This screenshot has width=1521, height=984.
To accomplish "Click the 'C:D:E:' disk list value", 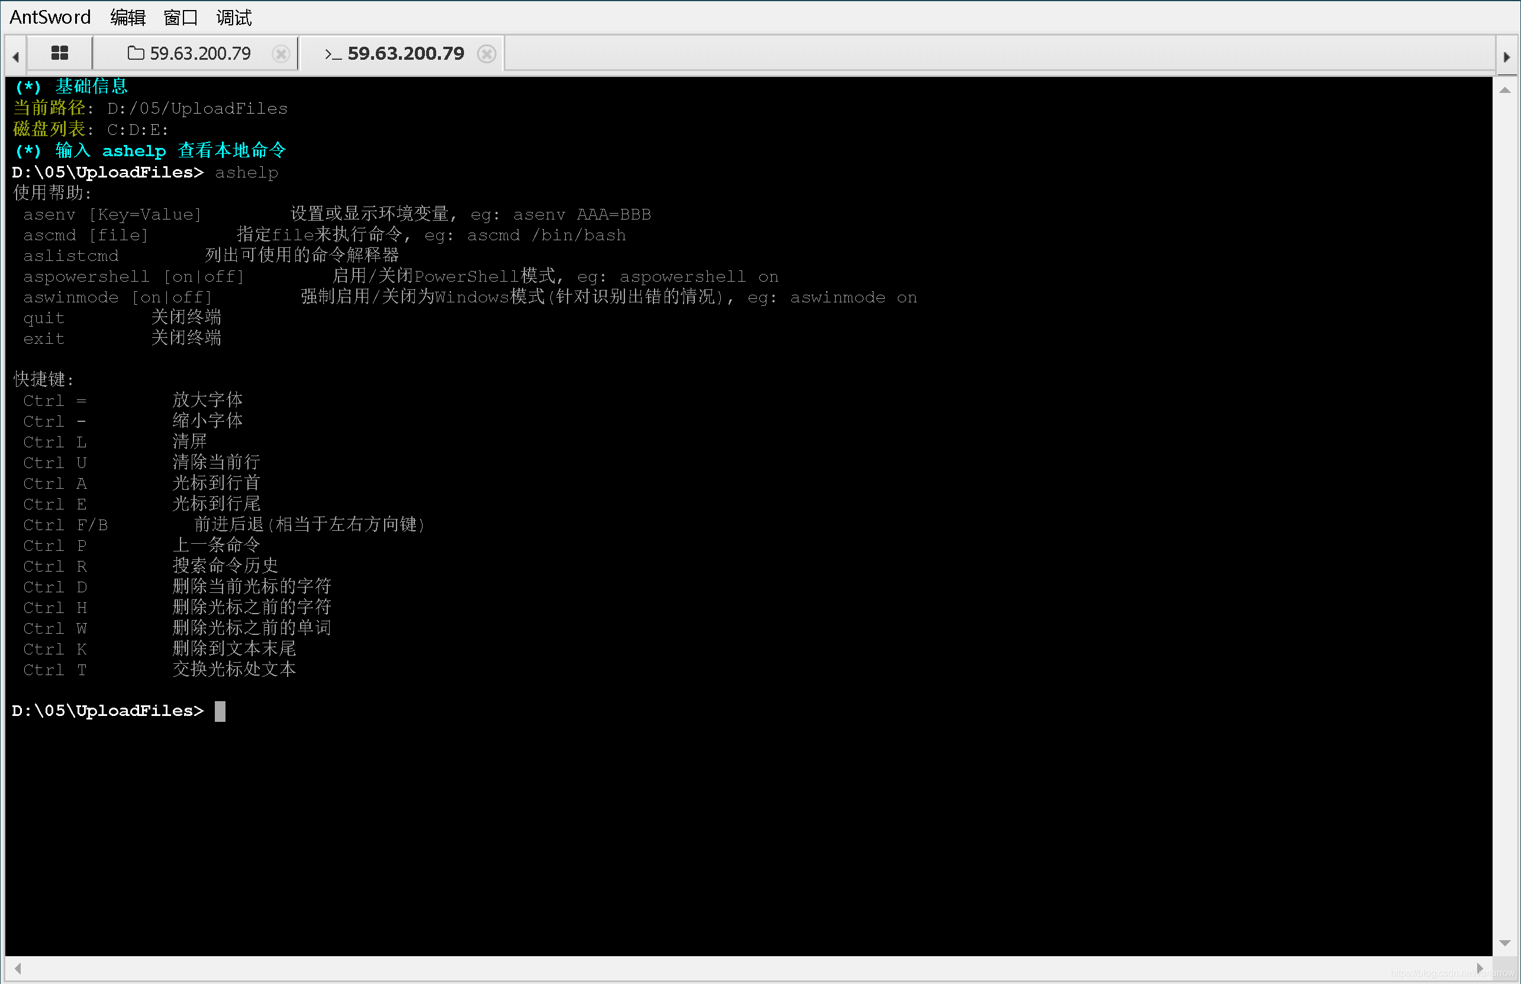I will tap(138, 130).
